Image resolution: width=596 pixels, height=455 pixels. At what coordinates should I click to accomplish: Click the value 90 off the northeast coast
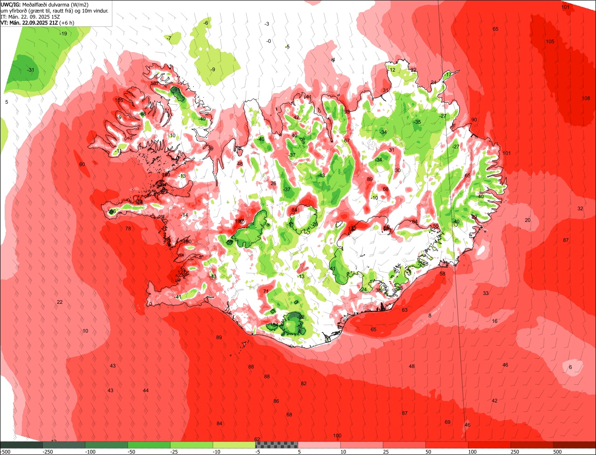(x=474, y=120)
